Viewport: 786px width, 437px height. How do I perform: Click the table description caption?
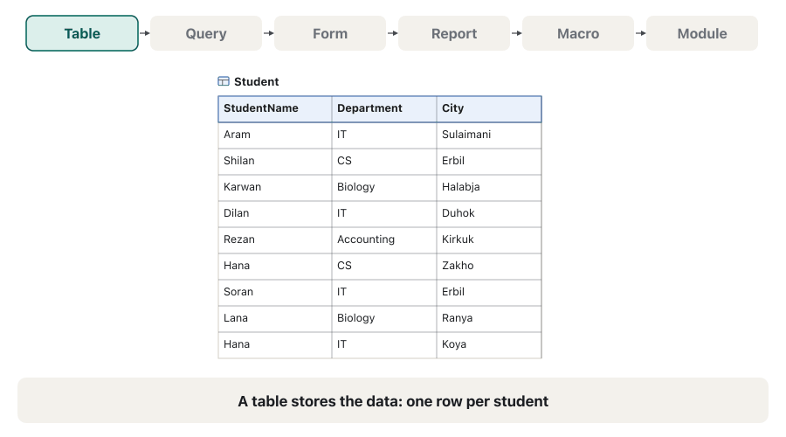click(393, 401)
